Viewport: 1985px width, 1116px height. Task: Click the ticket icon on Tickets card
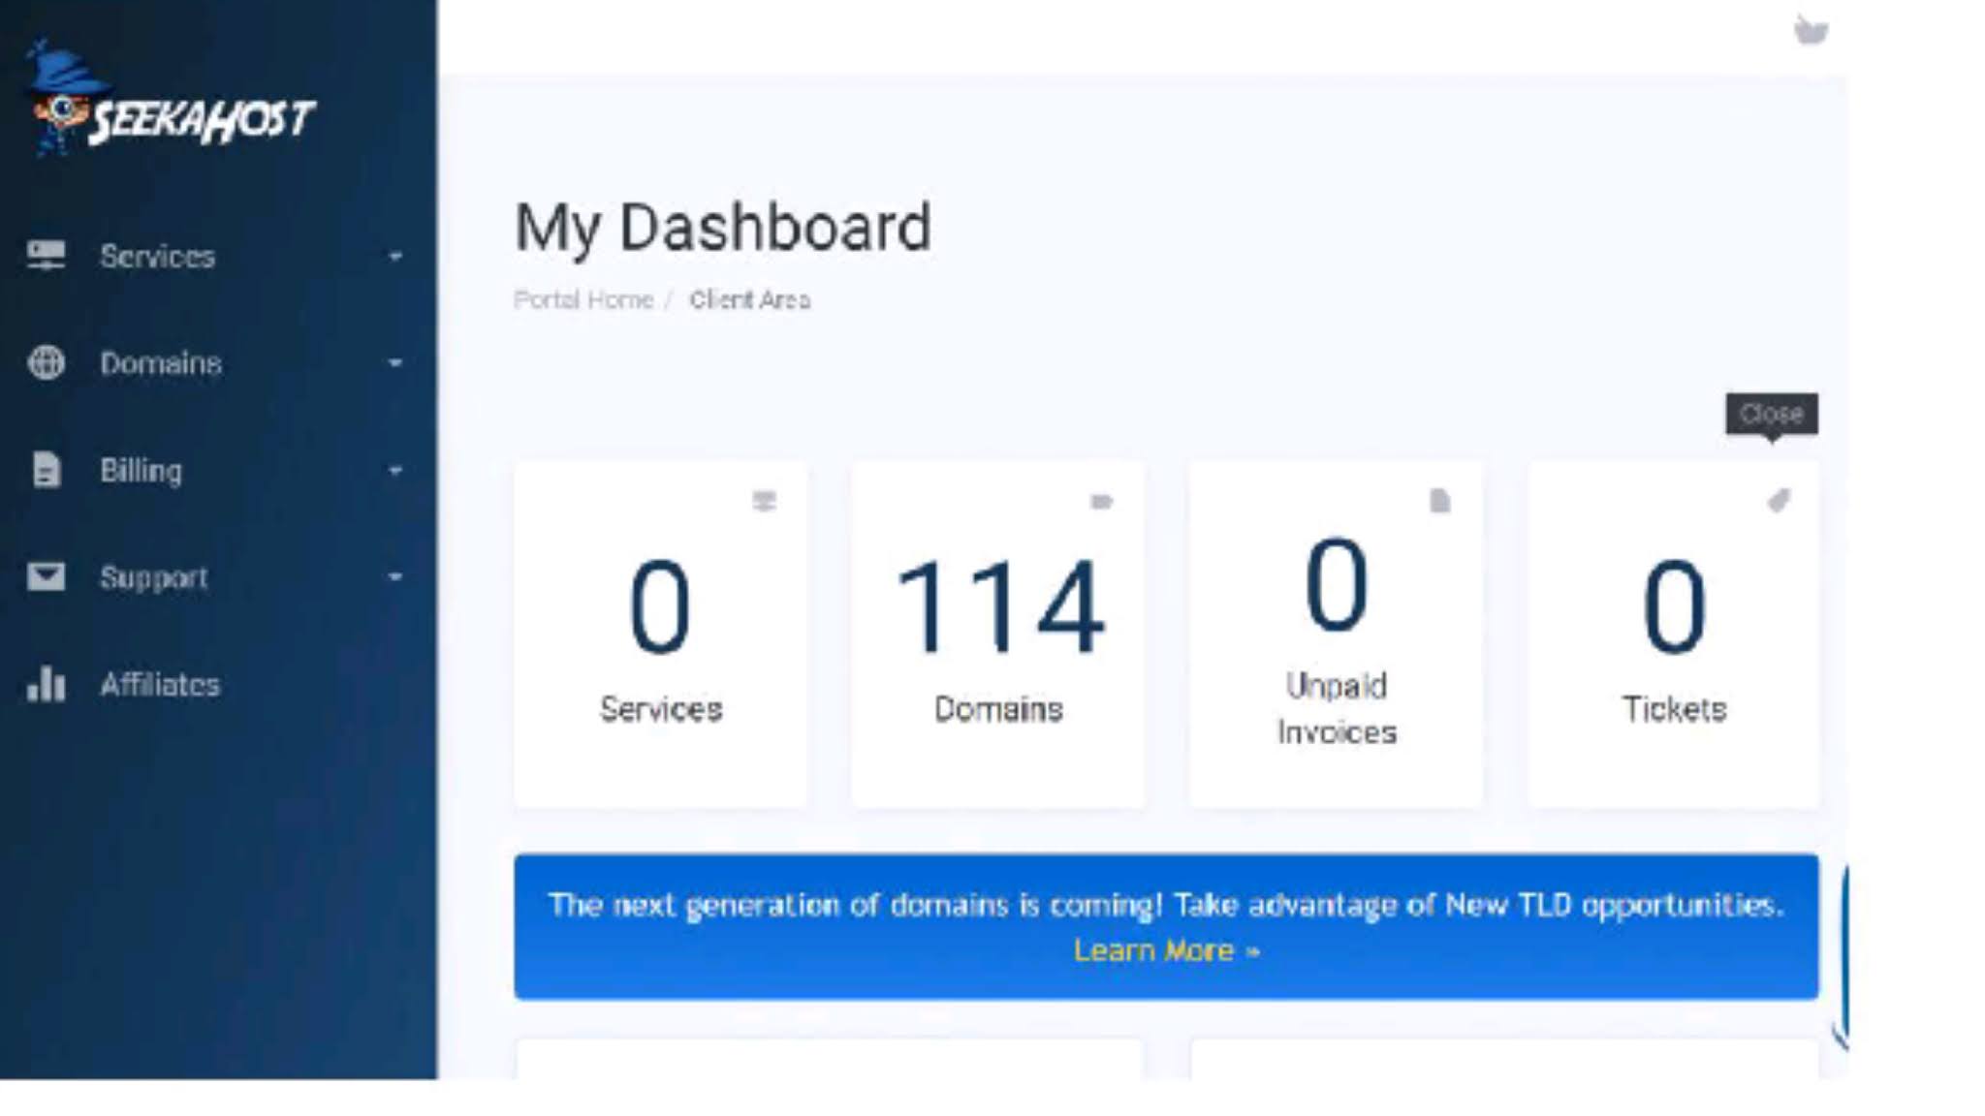point(1778,501)
